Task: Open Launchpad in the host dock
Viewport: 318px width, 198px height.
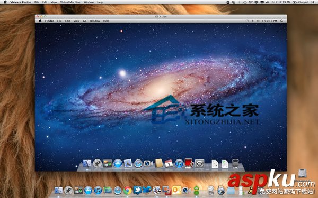Action: click(68, 190)
